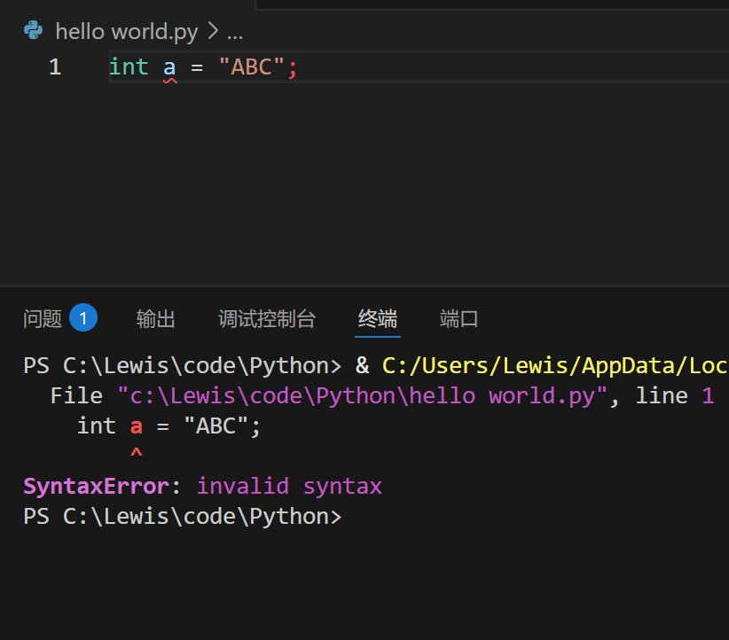
Task: Switch to the 调试控制台 tab
Action: pos(267,319)
